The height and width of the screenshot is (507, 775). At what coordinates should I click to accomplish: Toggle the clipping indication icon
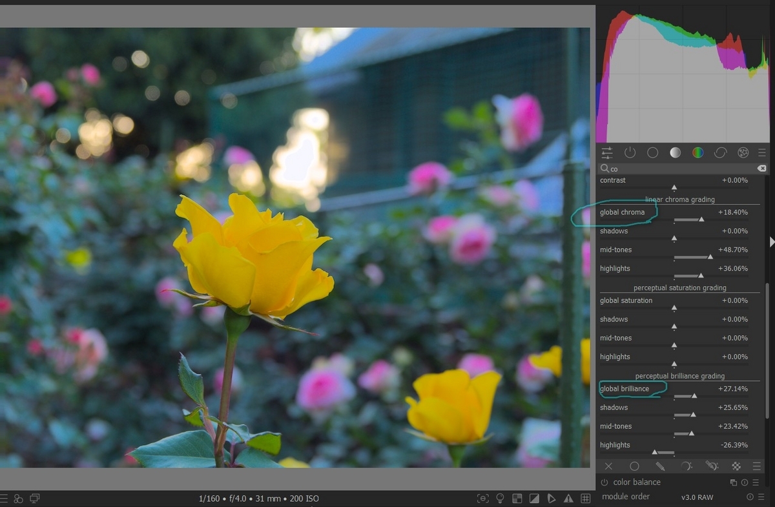point(534,499)
